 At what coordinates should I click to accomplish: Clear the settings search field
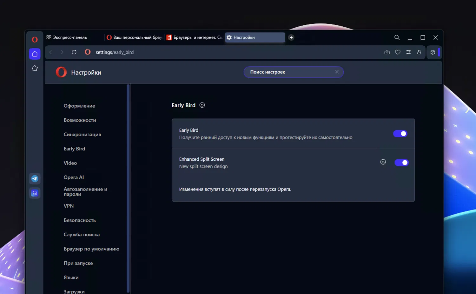click(337, 72)
